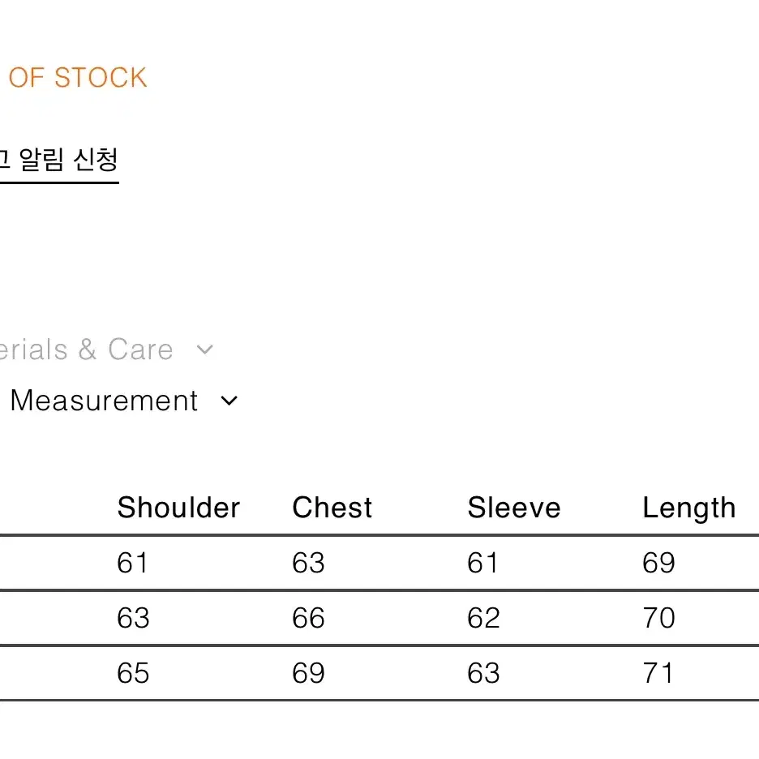Select the Sleeve column header

coord(514,508)
